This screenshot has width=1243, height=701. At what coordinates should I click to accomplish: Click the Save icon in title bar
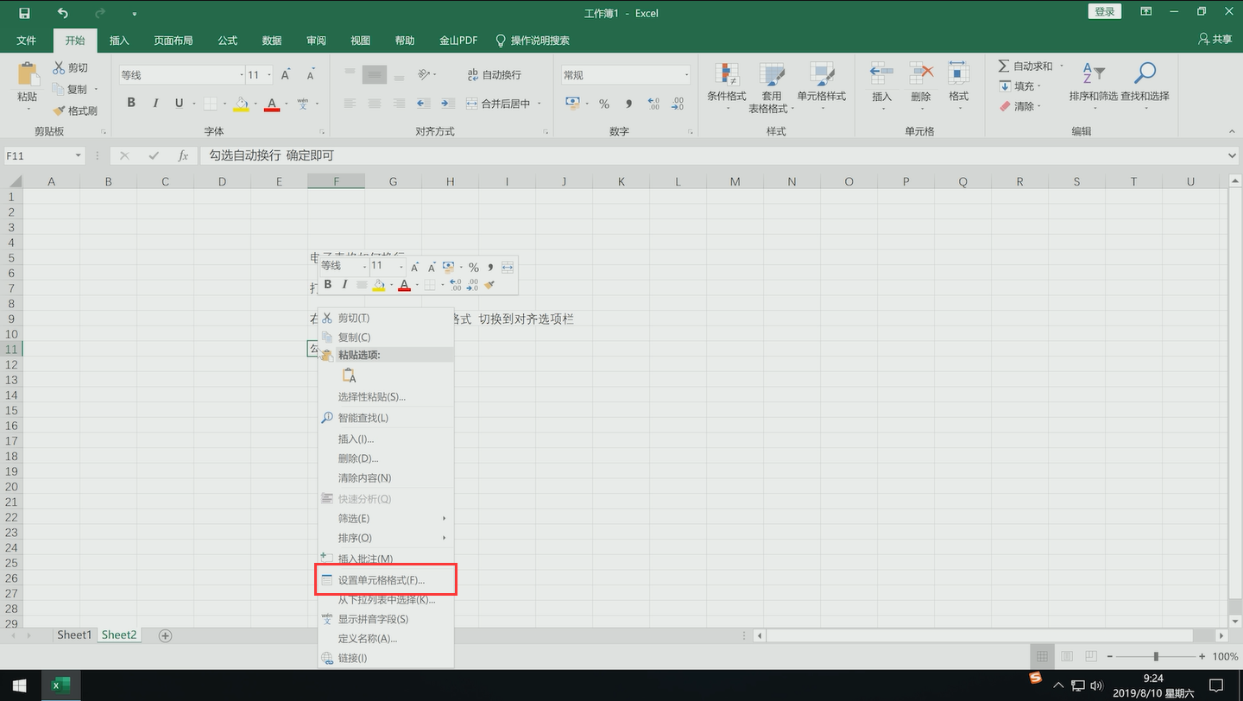pos(24,13)
